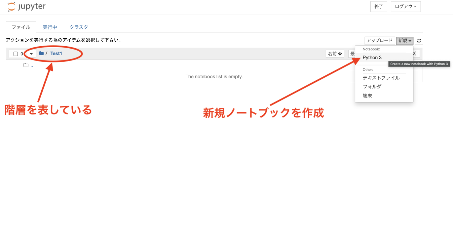Screen dimensions: 453x241
Task: Click the アップロード button
Action: click(380, 41)
